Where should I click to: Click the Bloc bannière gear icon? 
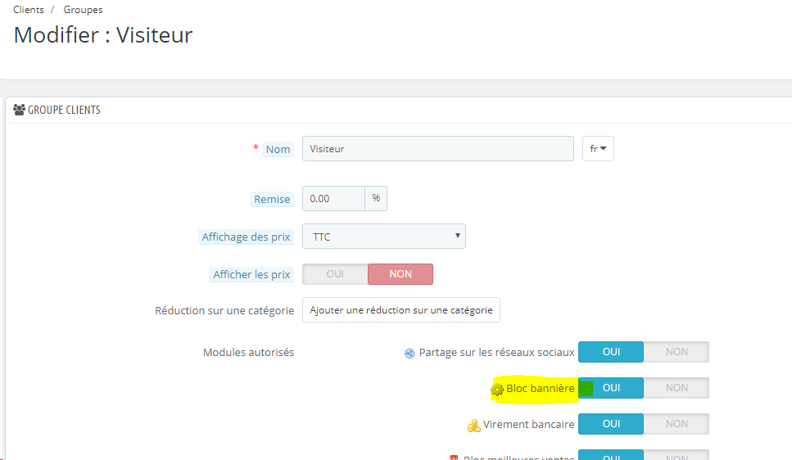click(x=497, y=390)
